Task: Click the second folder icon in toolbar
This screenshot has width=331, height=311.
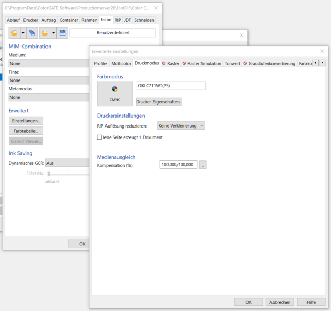Action: point(45,33)
